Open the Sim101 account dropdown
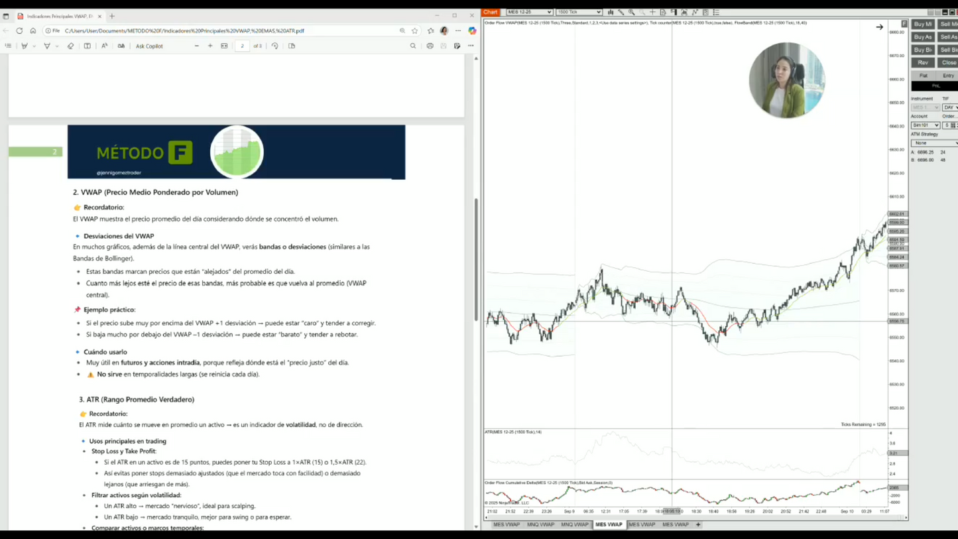Viewport: 958px width, 539px height. (926, 125)
